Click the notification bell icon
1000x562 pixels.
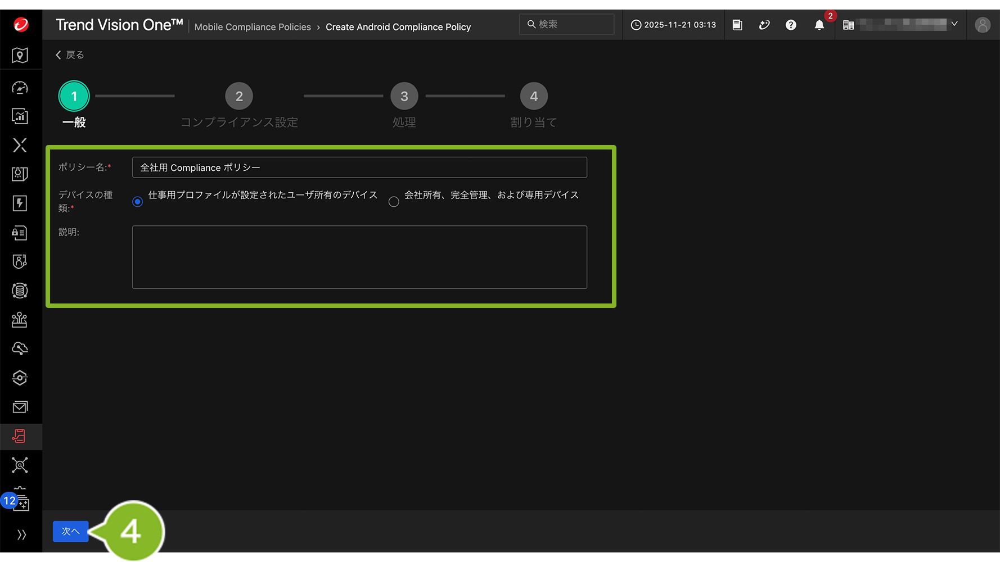pos(819,25)
